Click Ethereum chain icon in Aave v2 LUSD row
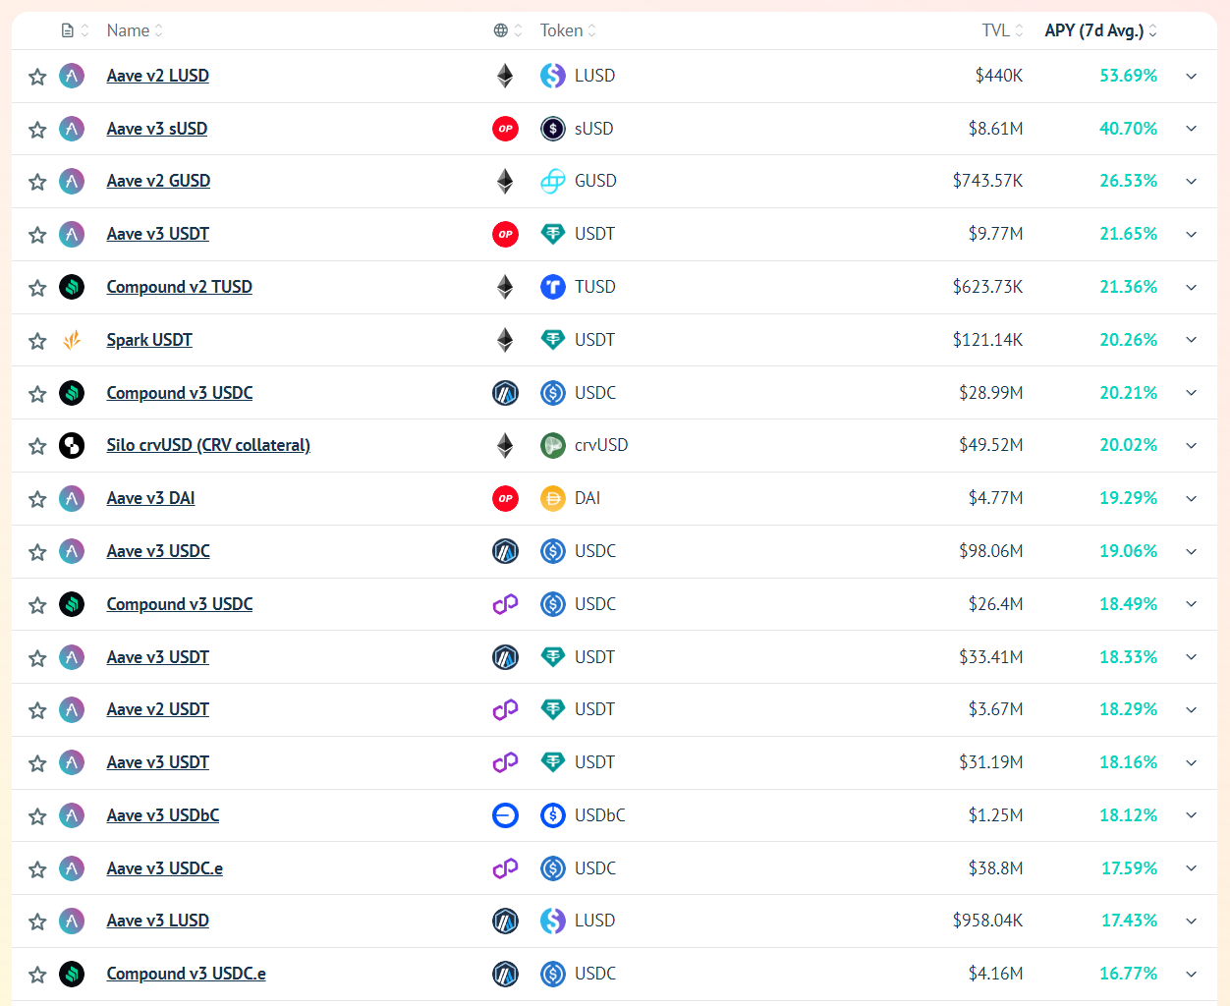The image size is (1230, 1006). click(505, 76)
